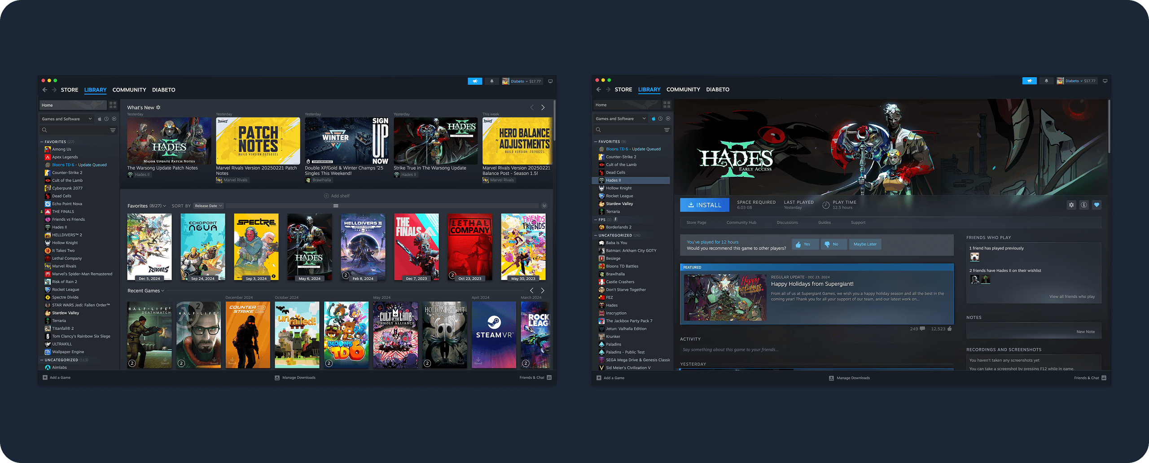
Task: Open Release Date sort dropdown
Action: [208, 206]
